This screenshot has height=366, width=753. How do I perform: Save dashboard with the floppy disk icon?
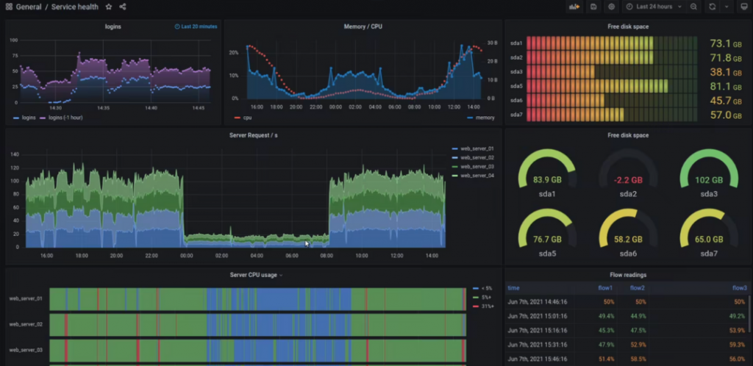[x=593, y=7]
